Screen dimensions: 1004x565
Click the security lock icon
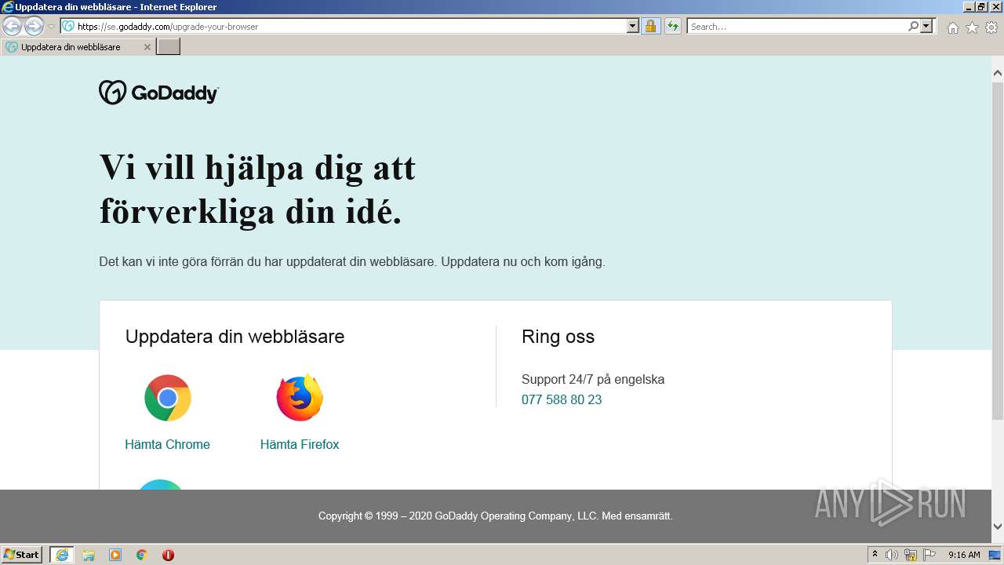point(650,27)
